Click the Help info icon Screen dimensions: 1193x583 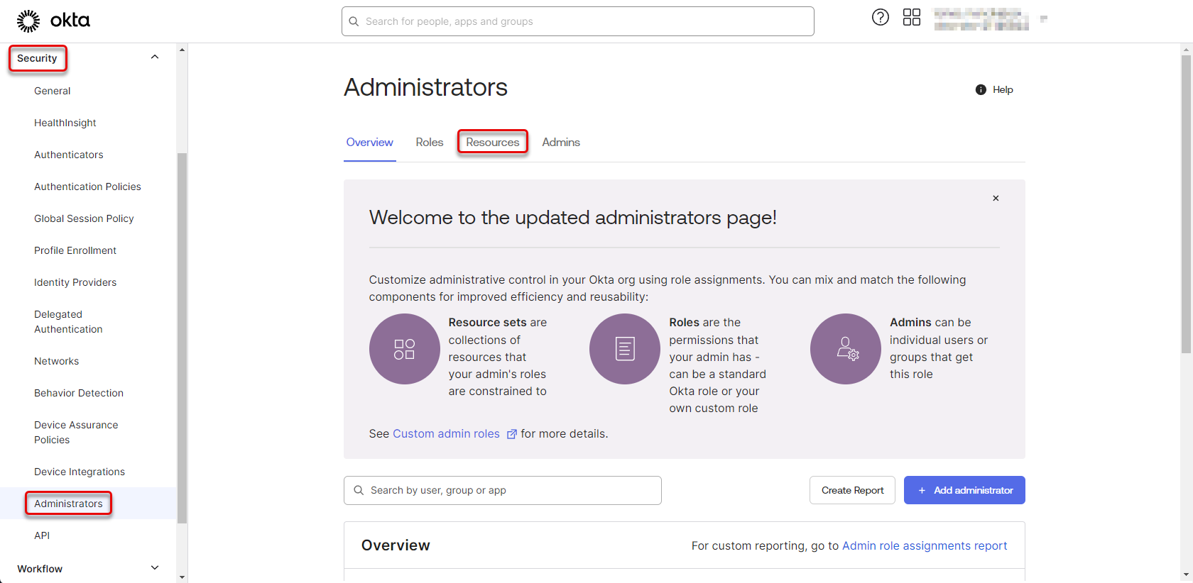click(x=981, y=89)
